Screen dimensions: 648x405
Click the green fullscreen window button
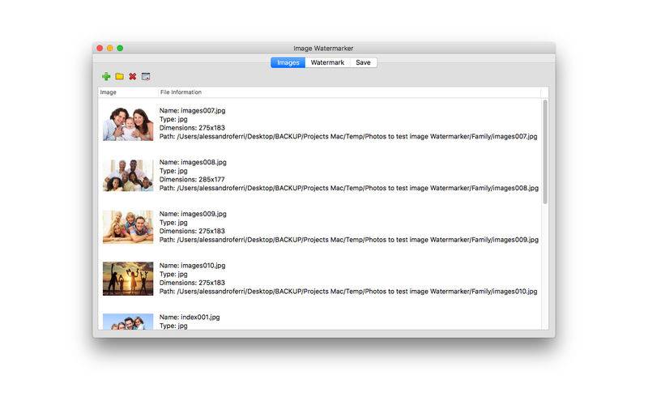tap(120, 49)
